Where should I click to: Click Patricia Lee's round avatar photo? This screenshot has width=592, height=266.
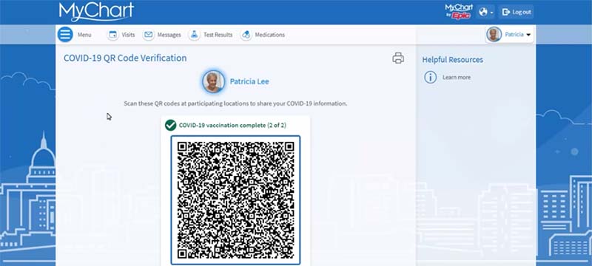(x=213, y=81)
